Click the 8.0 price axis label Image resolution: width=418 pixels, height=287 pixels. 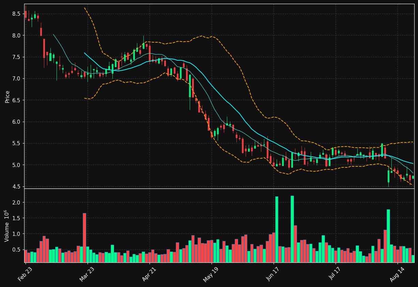pos(16,35)
